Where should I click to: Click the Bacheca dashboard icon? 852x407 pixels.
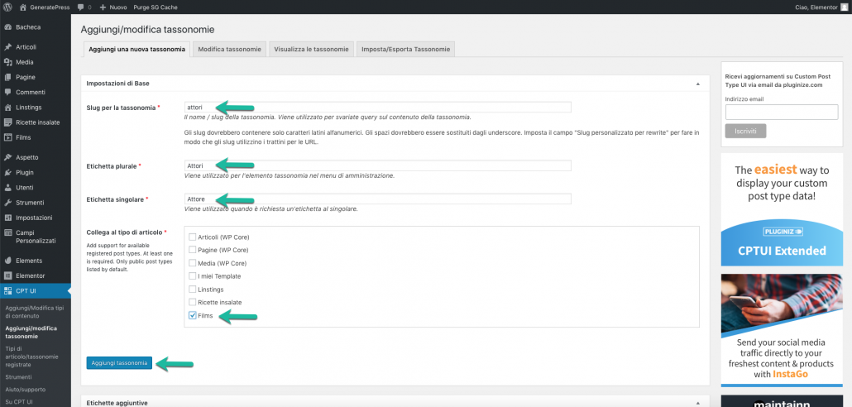click(7, 26)
